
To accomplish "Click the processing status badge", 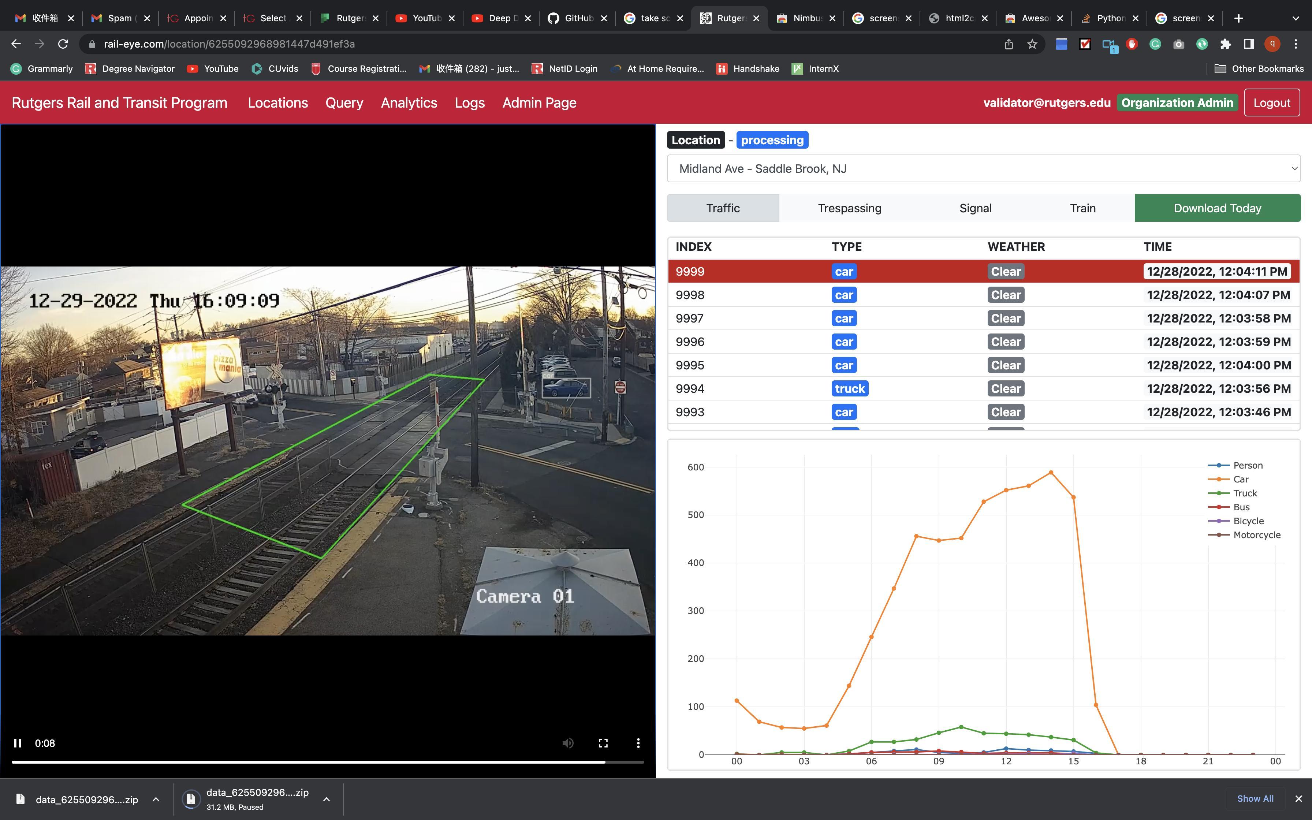I will click(x=772, y=140).
